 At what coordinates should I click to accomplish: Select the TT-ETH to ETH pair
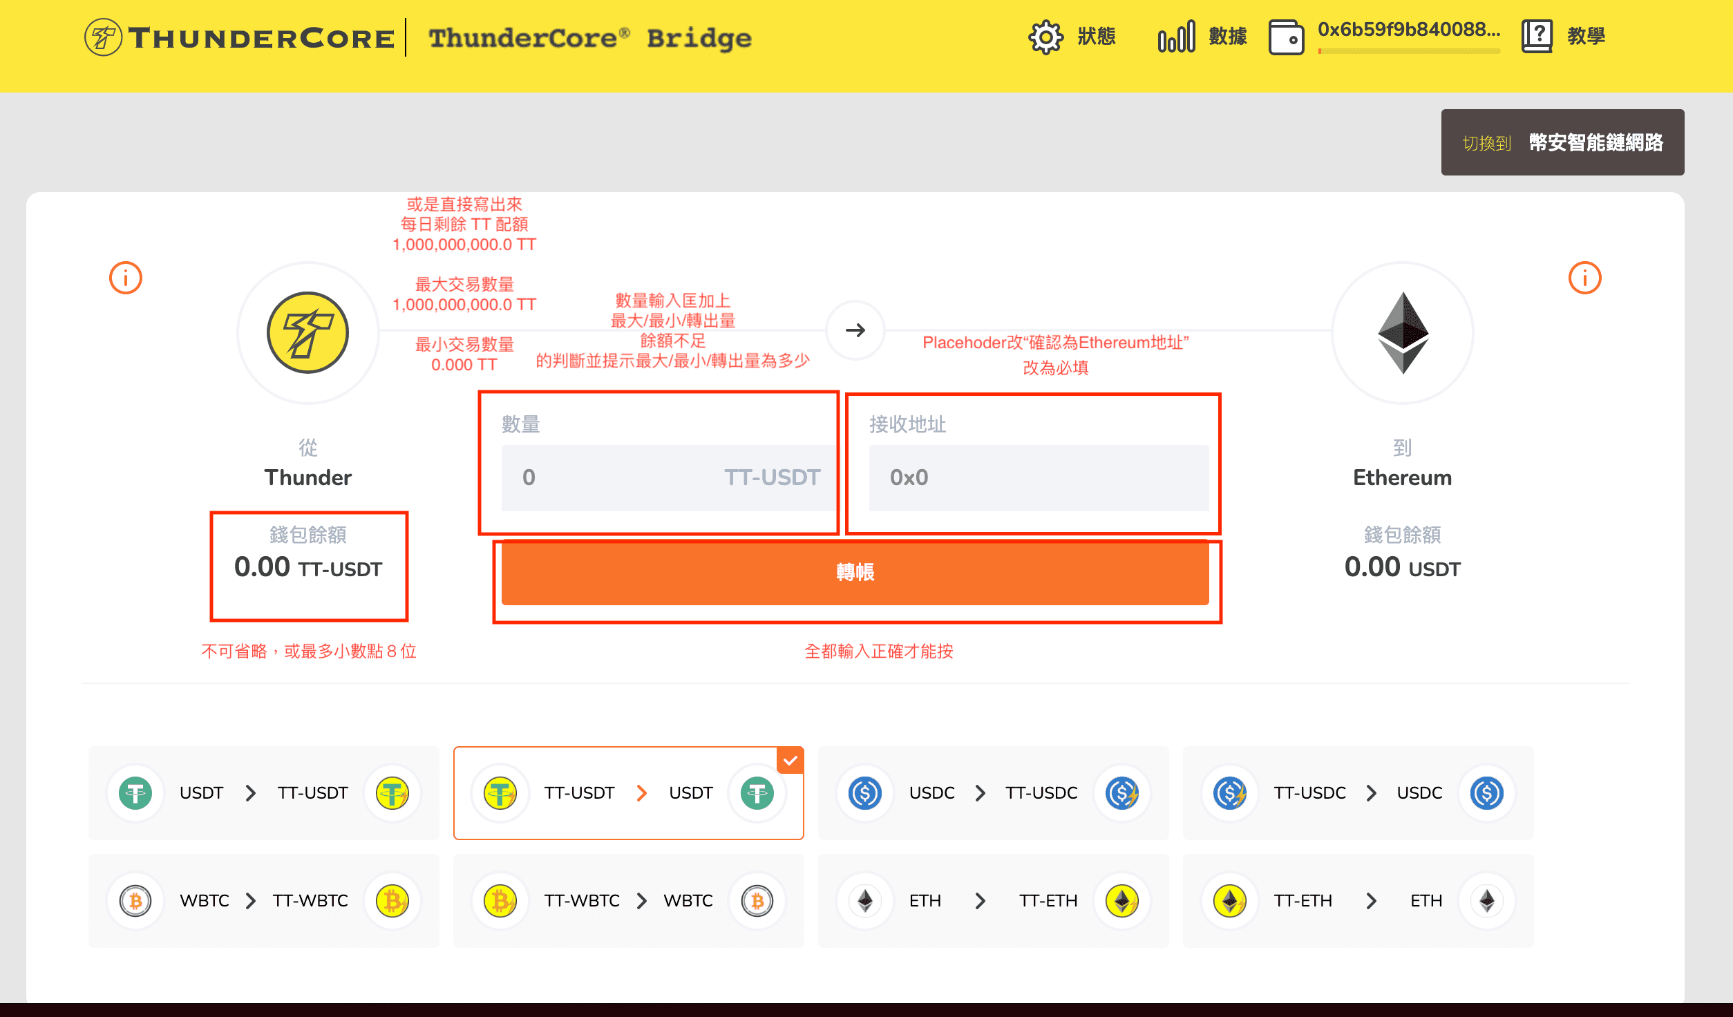pos(1358,900)
